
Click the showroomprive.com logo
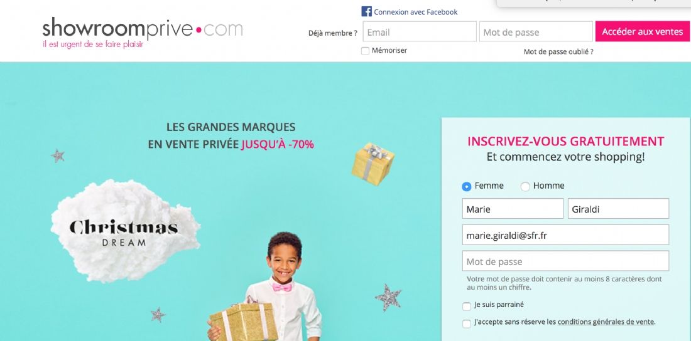(x=143, y=33)
